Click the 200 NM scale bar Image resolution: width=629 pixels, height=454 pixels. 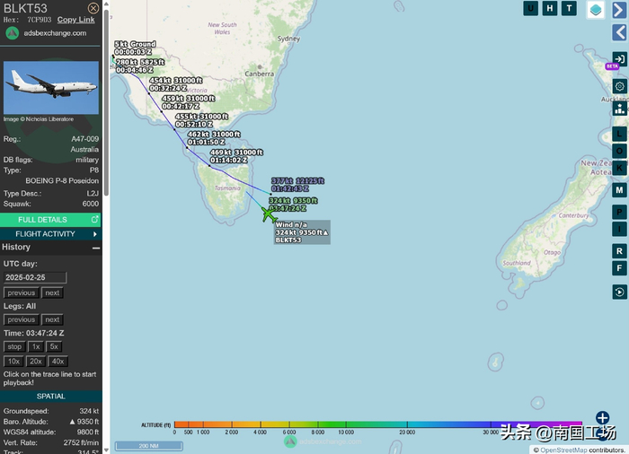[x=148, y=446]
